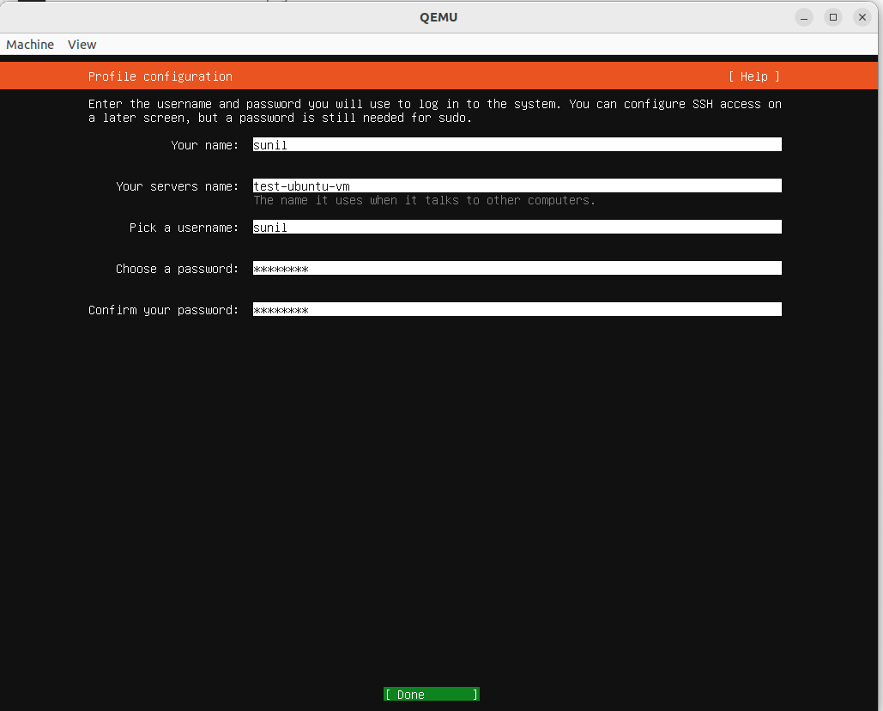Viewport: 883px width, 711px height.
Task: Maximize the QEMU window
Action: pyautogui.click(x=832, y=16)
